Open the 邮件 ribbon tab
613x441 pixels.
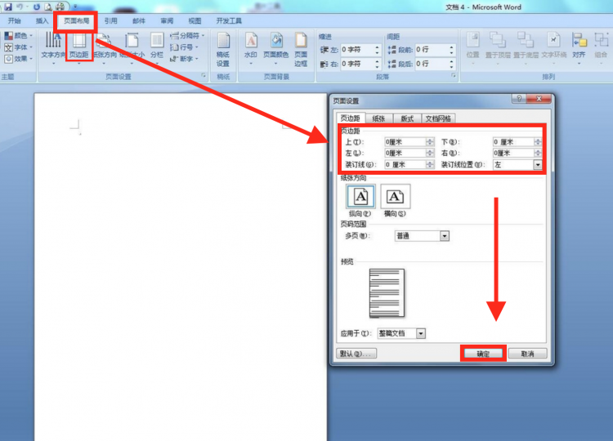tap(139, 20)
